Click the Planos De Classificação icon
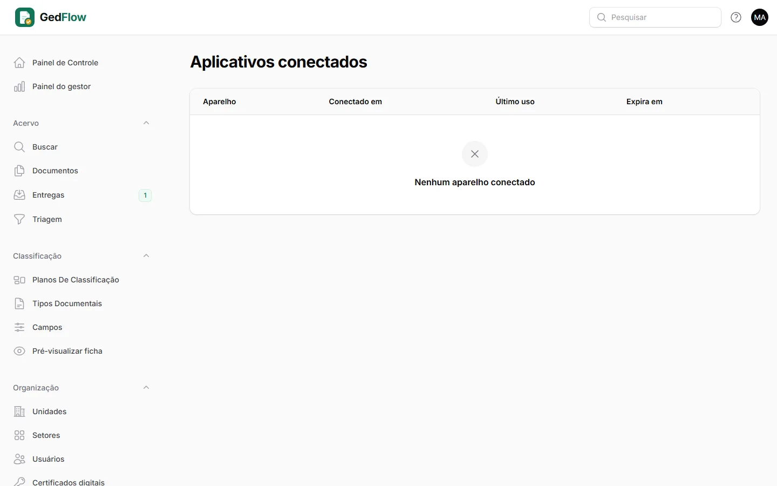 click(19, 280)
